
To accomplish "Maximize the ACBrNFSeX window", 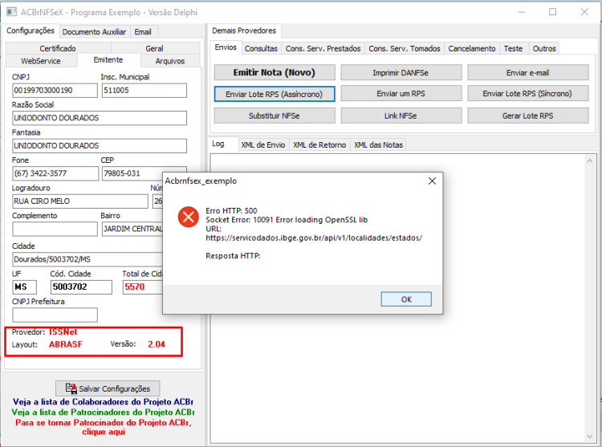I will pos(552,12).
